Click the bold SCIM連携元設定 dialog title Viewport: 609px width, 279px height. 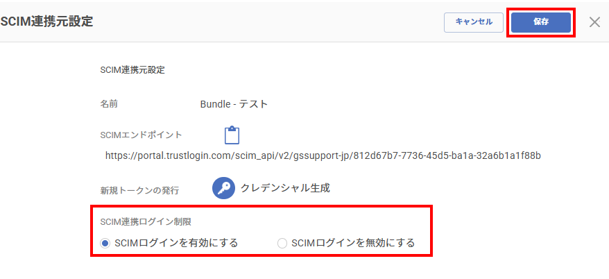[x=46, y=22]
